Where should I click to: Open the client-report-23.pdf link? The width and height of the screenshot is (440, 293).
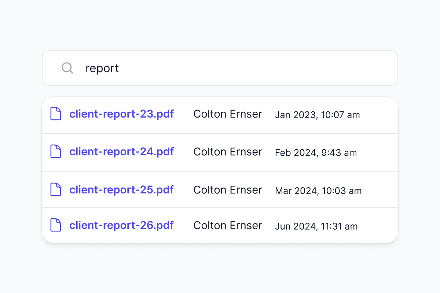pos(121,114)
